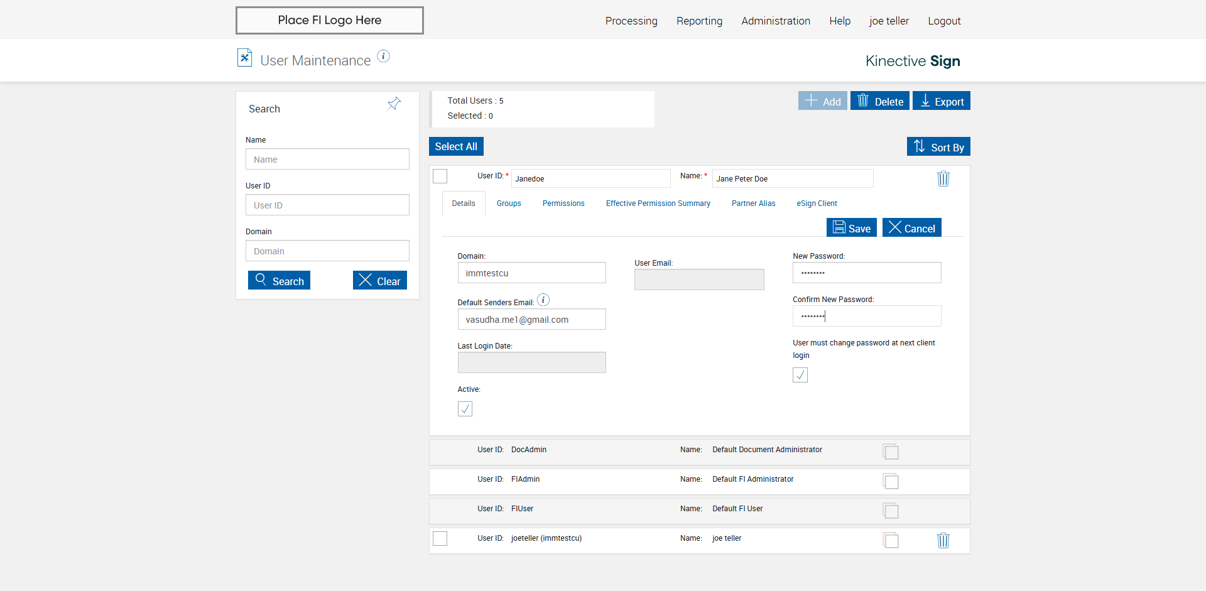This screenshot has height=591, width=1206.
Task: Open the Sort By dropdown
Action: pos(938,147)
